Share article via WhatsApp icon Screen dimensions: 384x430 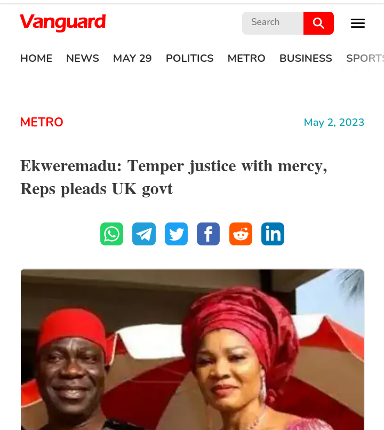click(111, 234)
